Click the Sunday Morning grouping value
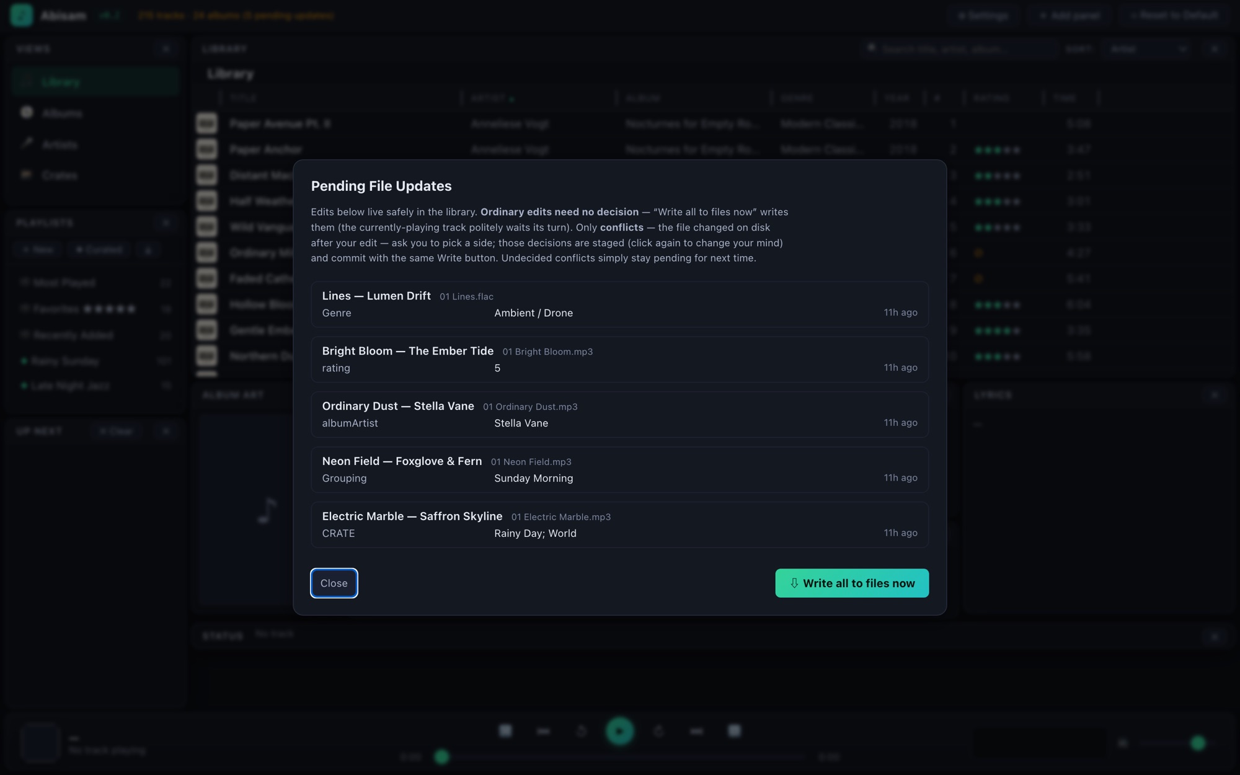 (x=533, y=479)
